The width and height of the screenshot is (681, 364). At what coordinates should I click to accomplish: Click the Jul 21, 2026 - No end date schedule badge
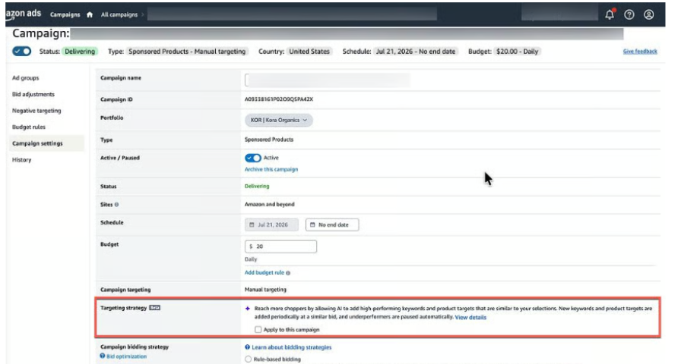point(416,52)
